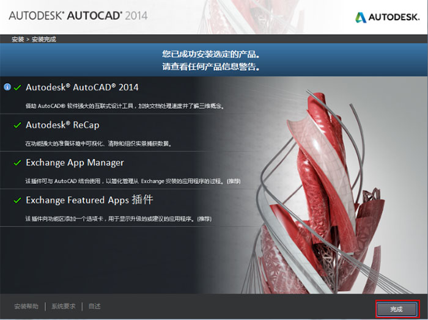Viewport: 428px width, 320px height.
Task: Click the AUTODESK AUTOCAD 2014 header title
Action: coord(78,15)
